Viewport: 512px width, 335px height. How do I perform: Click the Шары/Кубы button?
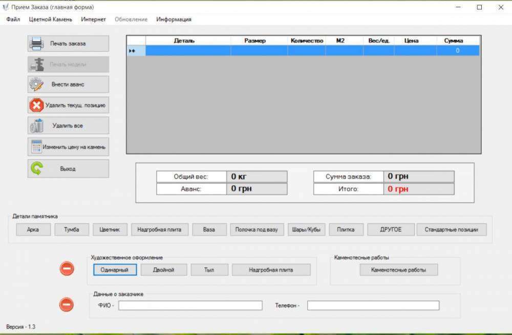306,229
